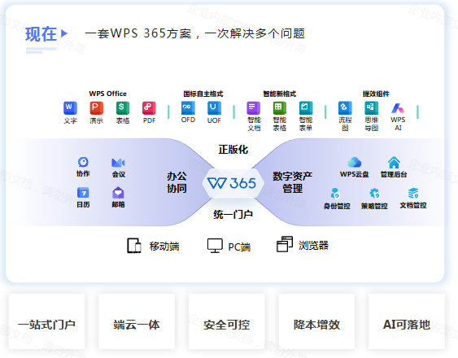Image resolution: width=458 pixels, height=358 pixels.
Task: Click the 现在 heading
Action: tap(41, 34)
